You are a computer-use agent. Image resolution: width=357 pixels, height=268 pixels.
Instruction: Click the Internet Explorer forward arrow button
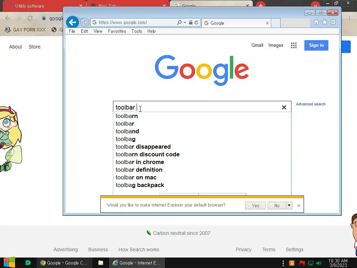[84, 22]
